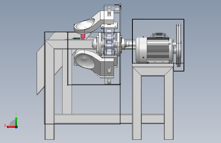Select the large pulley wheel beside the motor
This screenshot has width=221, height=143.
[x=179, y=46]
